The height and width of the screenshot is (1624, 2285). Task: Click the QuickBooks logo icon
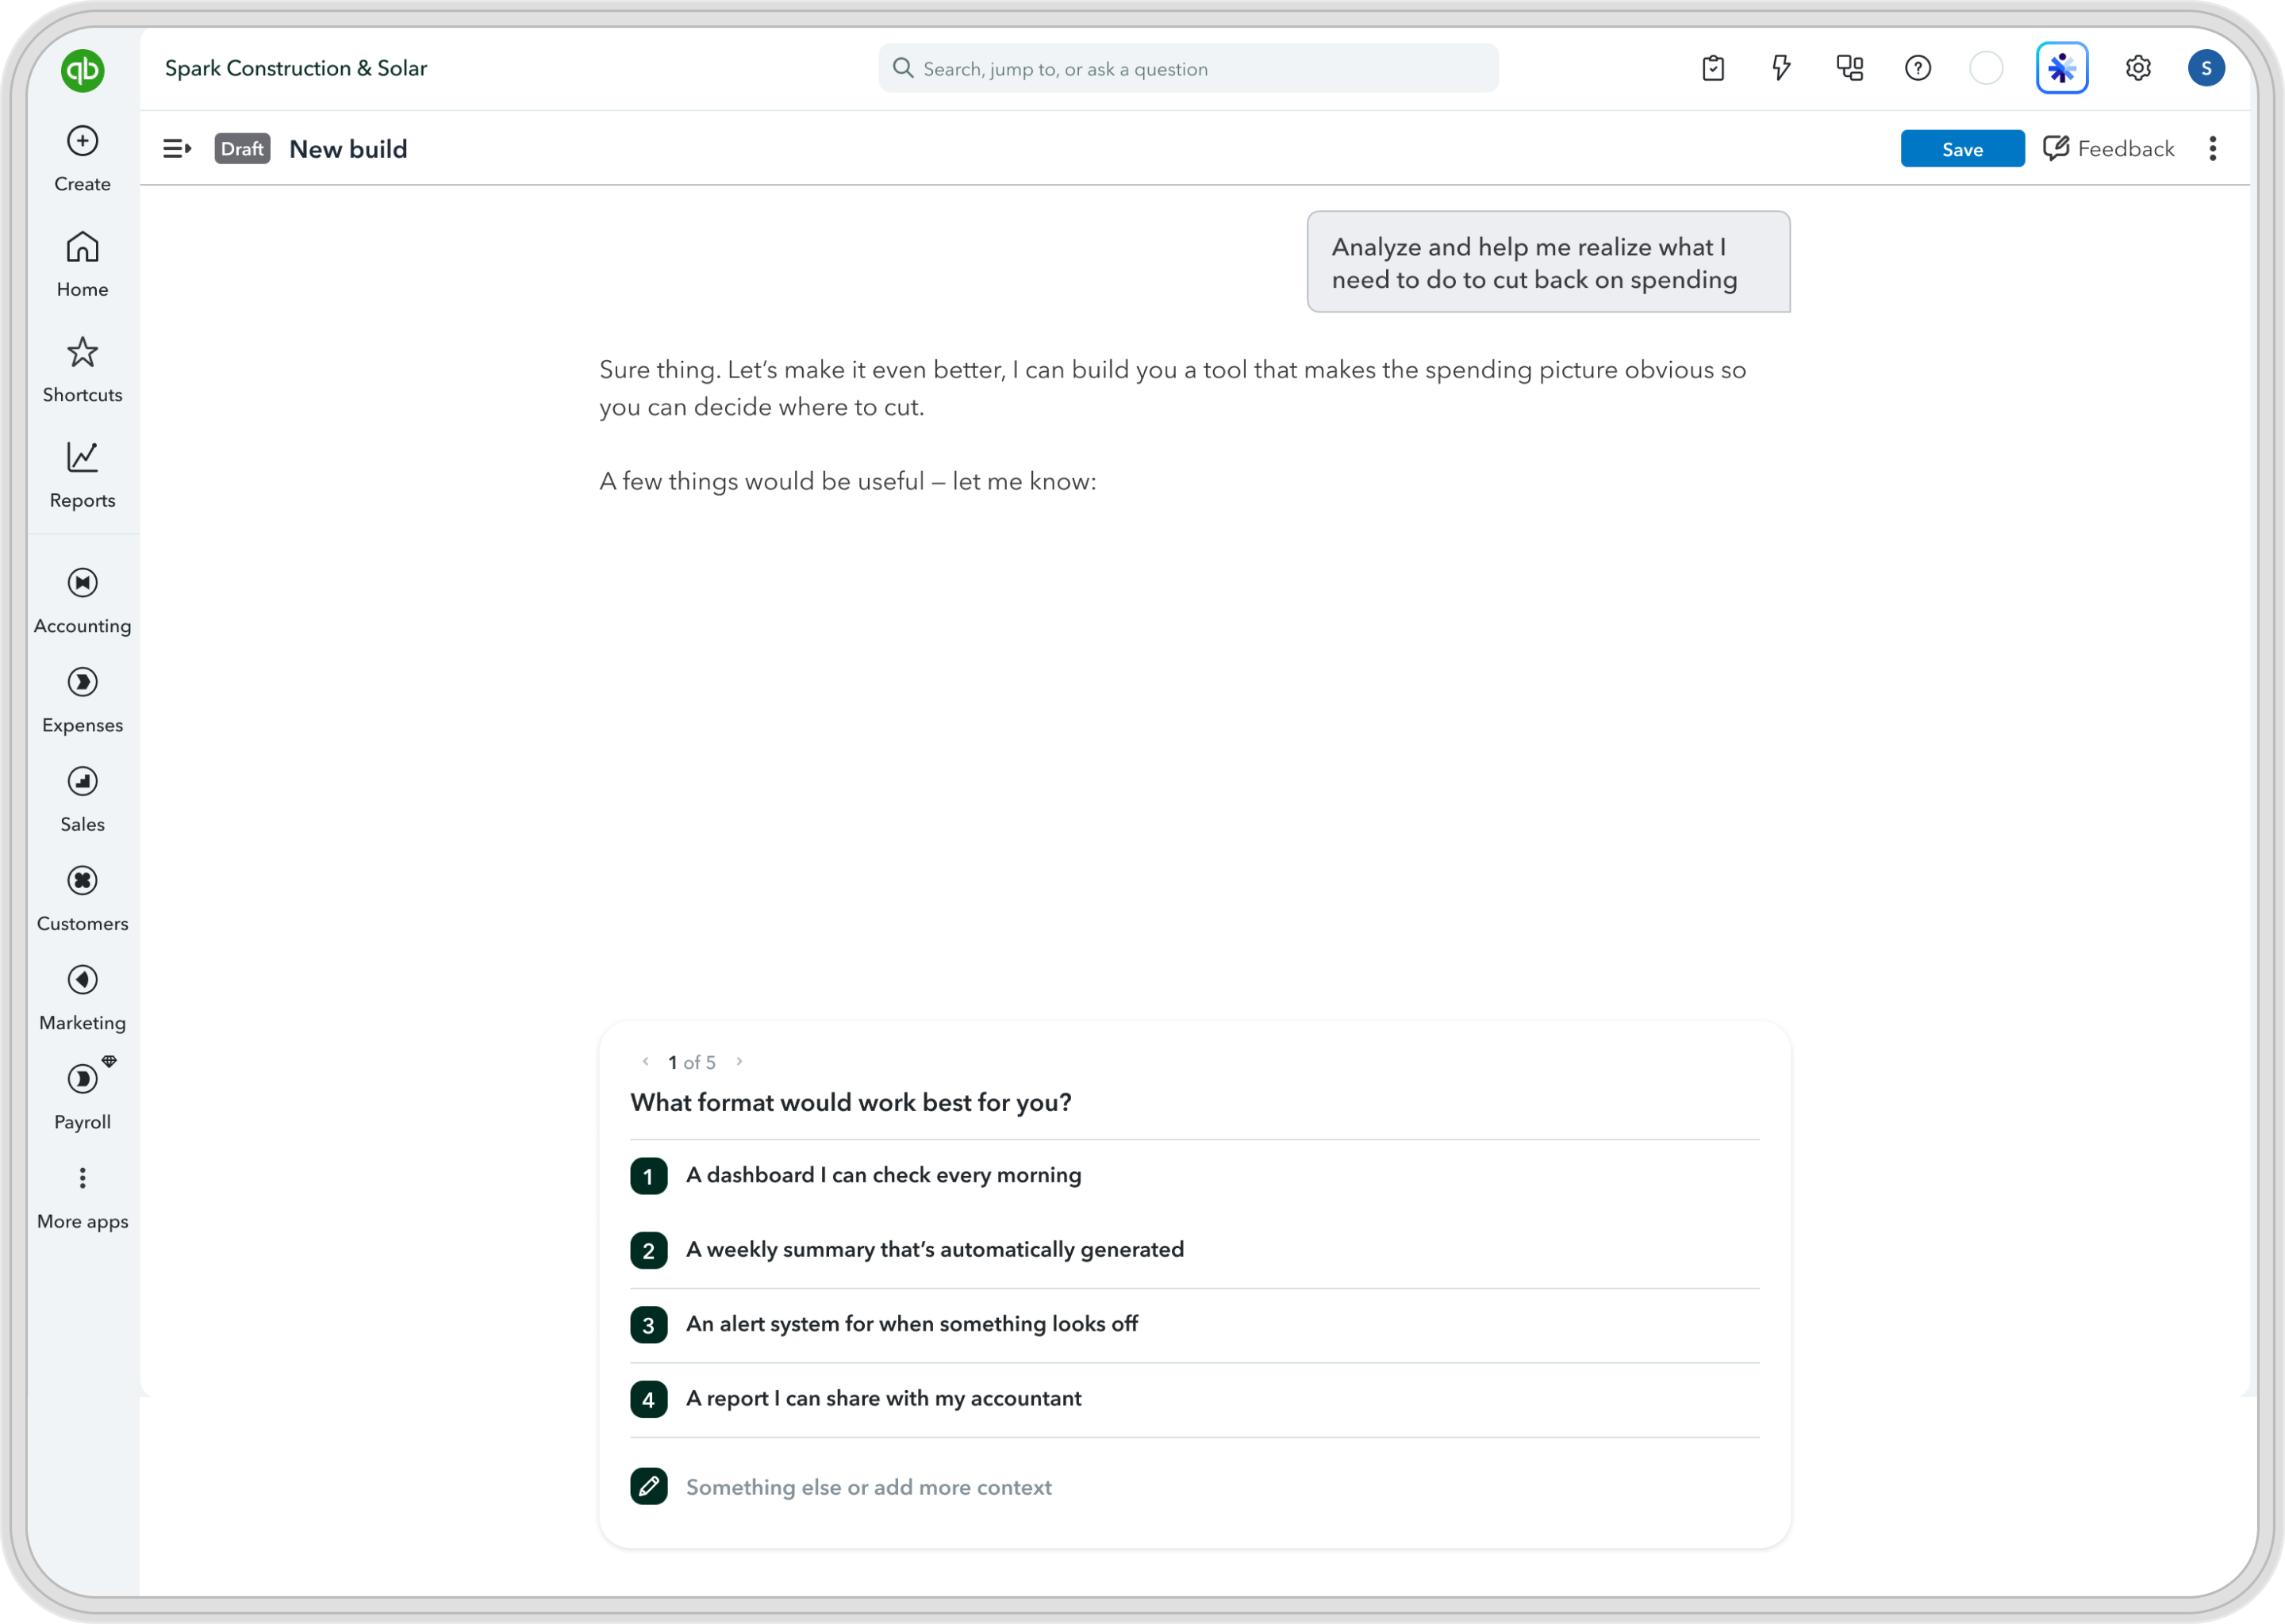point(82,70)
